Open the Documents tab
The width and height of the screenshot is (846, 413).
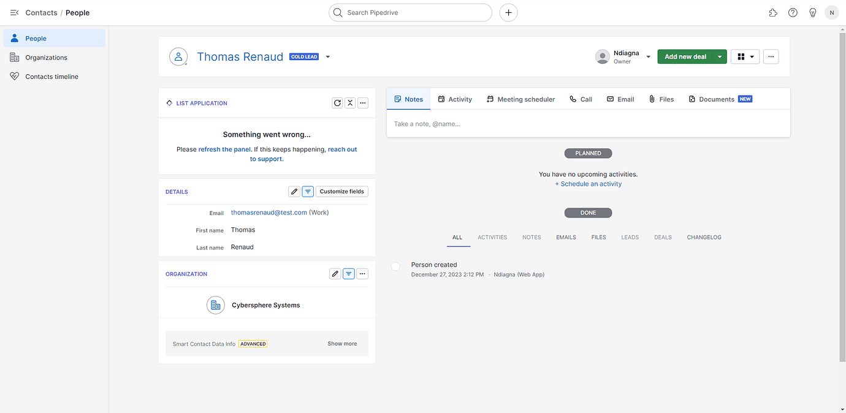720,99
